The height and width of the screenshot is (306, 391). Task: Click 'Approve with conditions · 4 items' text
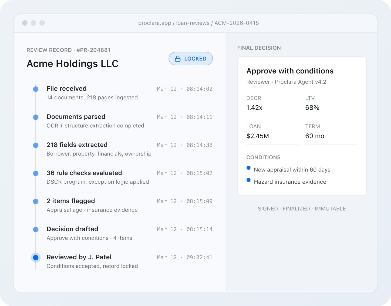pyautogui.click(x=89, y=238)
